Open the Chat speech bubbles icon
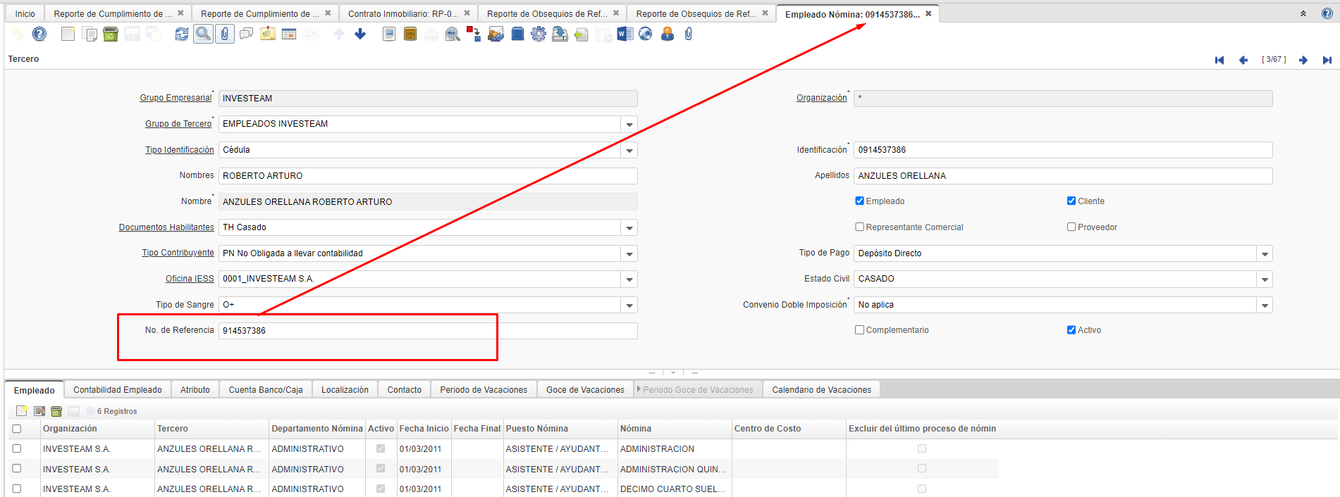 coord(246,34)
